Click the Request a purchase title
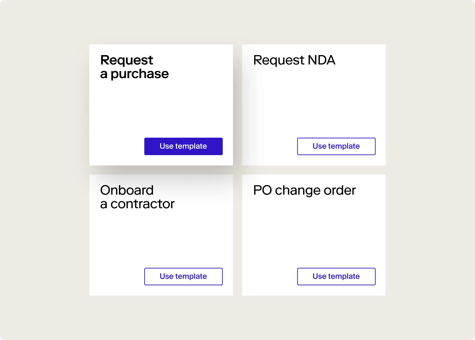 coord(134,66)
